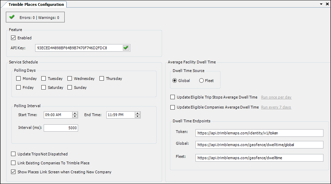
Task: Increment the Start Time spinner up arrow
Action: point(75,113)
